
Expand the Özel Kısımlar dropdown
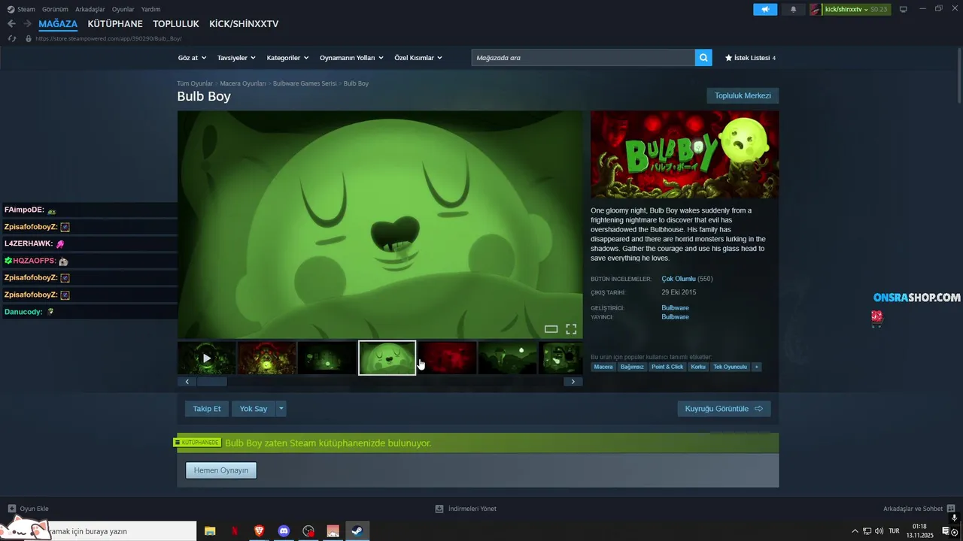coord(418,58)
